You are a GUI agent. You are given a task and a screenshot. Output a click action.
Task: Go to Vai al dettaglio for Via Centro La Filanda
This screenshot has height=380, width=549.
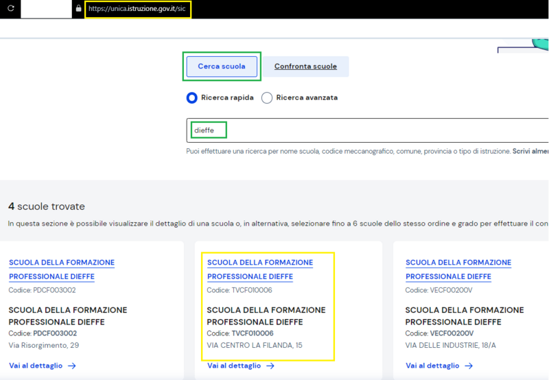234,366
